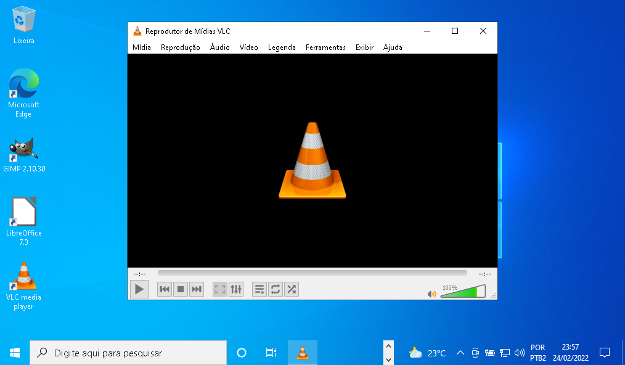Select Lixeira recycle bin desktop icon
The height and width of the screenshot is (365, 625).
tap(24, 25)
